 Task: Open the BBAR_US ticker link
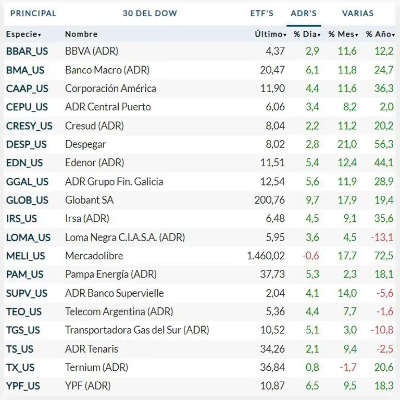click(27, 51)
